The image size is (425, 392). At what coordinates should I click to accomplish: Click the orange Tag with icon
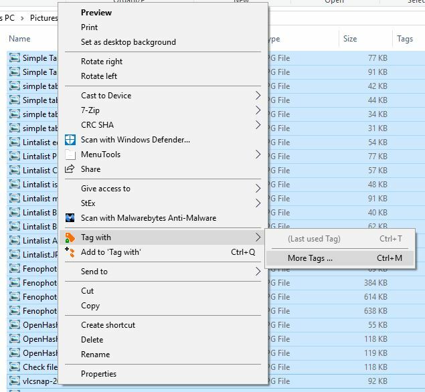pos(70,237)
